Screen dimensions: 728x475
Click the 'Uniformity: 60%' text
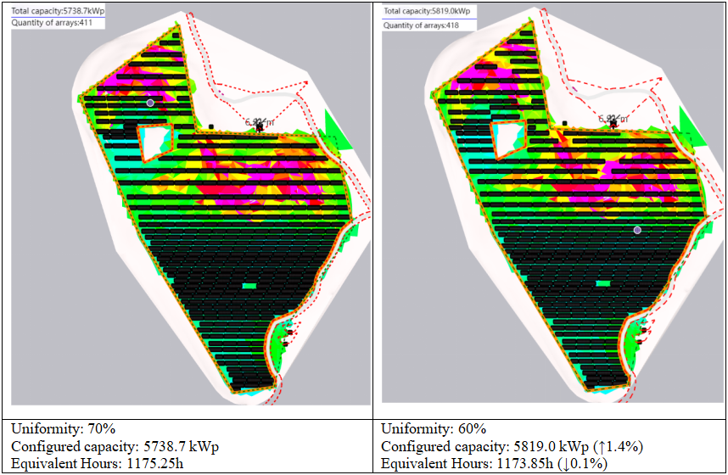point(434,428)
